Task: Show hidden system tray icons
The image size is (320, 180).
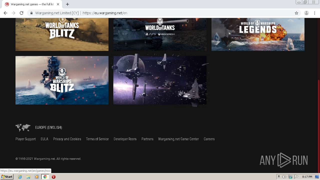Action: coord(279,177)
